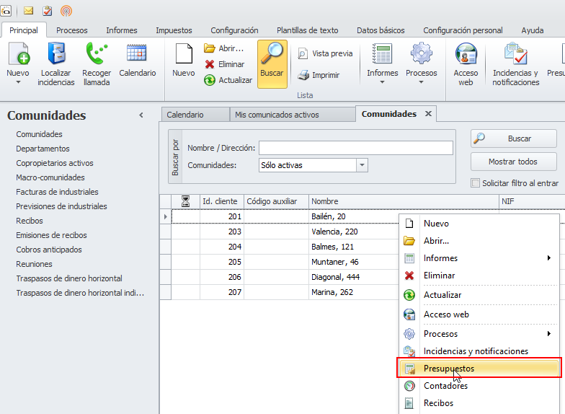Click the Localizar incidencias ribbon icon
Image resolution: width=565 pixels, height=414 pixels.
[57, 55]
